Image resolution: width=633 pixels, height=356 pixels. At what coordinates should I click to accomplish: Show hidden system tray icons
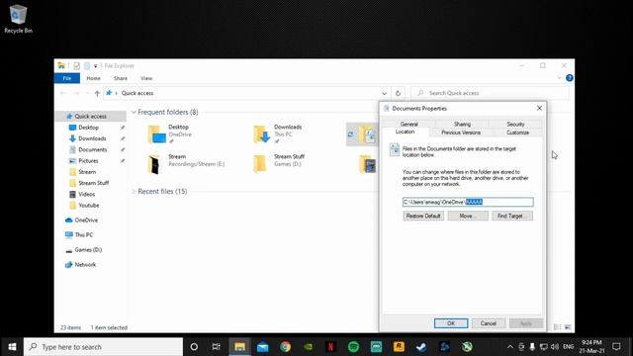[510, 347]
